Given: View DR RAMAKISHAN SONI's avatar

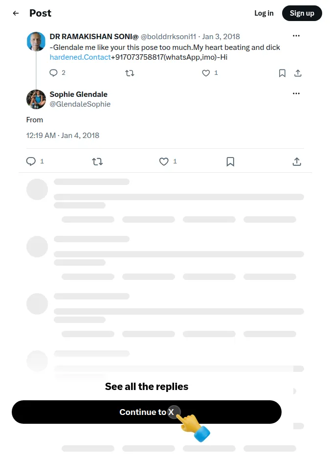Looking at the screenshot, I should (36, 42).
